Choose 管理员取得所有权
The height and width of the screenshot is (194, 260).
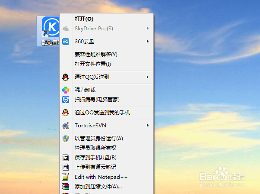pyautogui.click(x=106, y=148)
